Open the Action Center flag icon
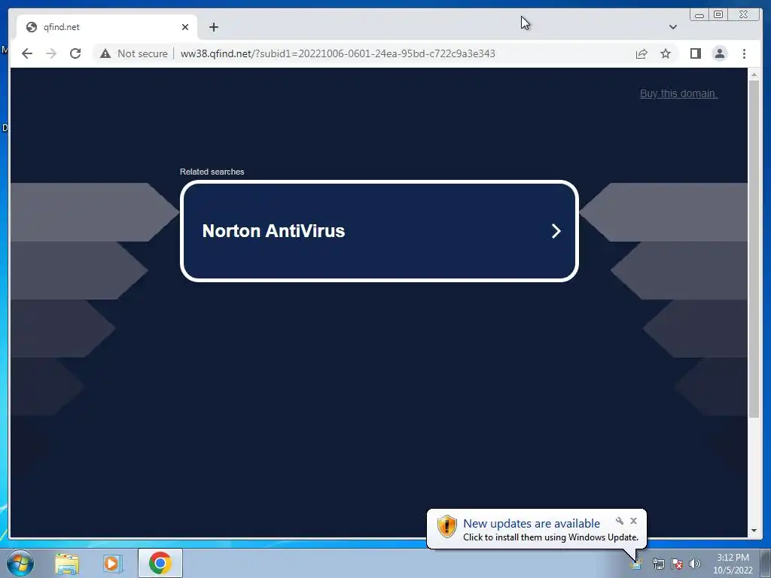Screen dimensions: 771x578 click(677, 564)
